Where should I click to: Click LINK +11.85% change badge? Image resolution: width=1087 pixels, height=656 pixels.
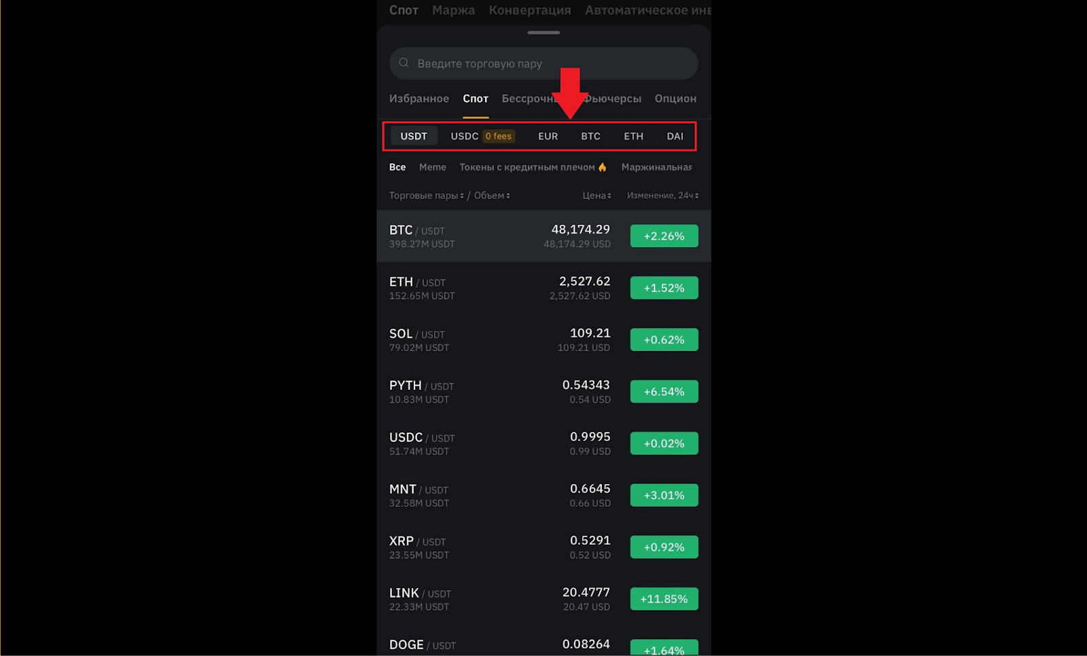point(664,599)
